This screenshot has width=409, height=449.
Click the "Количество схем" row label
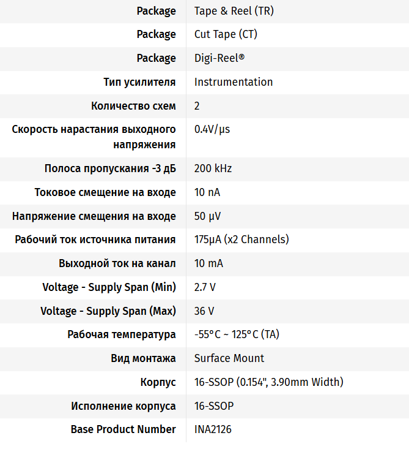tap(133, 106)
